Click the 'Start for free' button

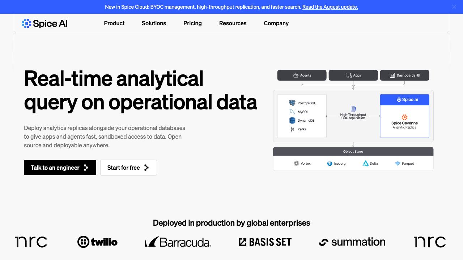[x=128, y=168]
